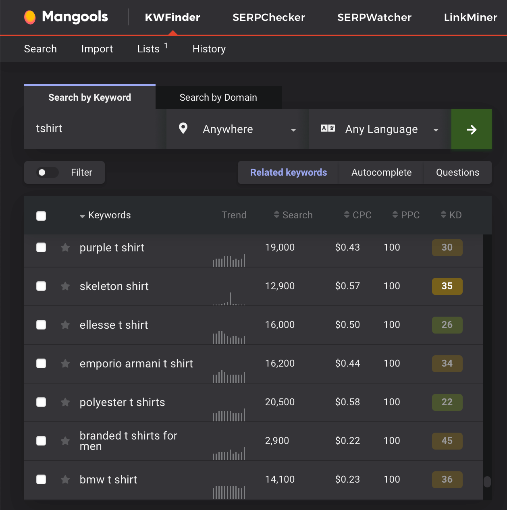The height and width of the screenshot is (510, 507).
Task: Select the Autocomplete tab
Action: pos(382,172)
